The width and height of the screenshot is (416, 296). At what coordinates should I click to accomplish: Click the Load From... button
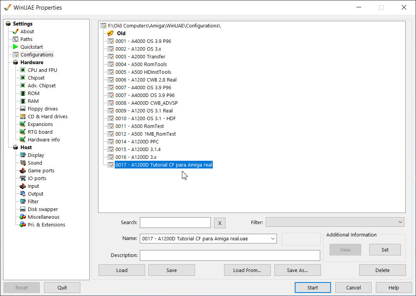(x=247, y=270)
